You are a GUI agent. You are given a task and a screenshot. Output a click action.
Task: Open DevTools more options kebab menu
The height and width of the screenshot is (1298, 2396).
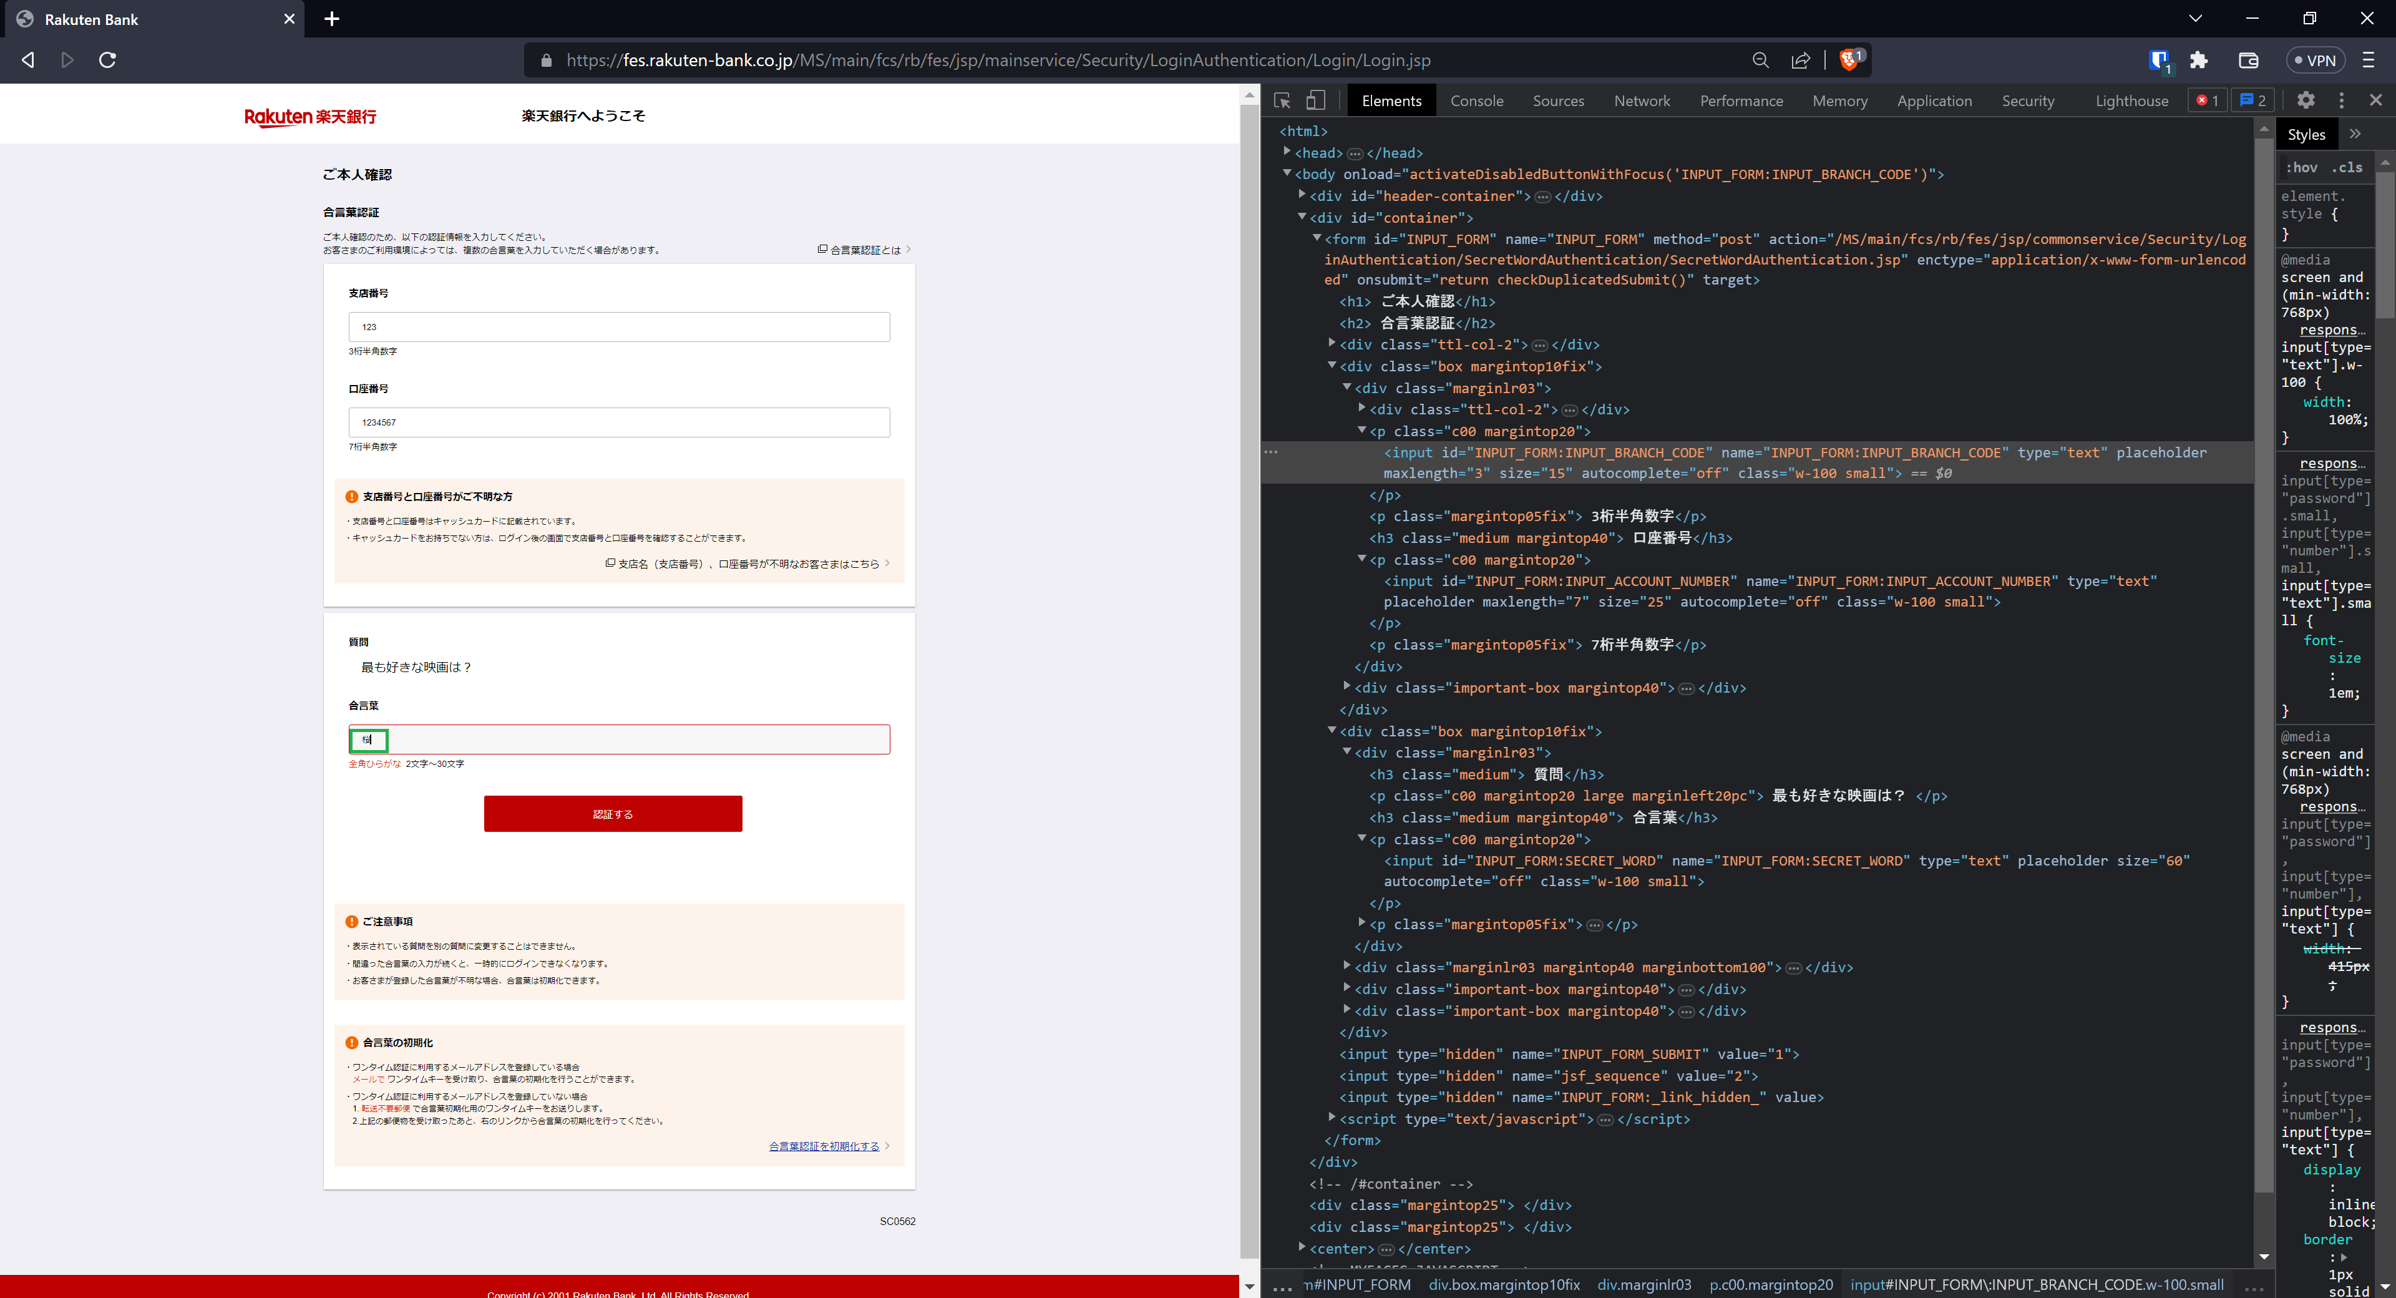pyautogui.click(x=2342, y=100)
